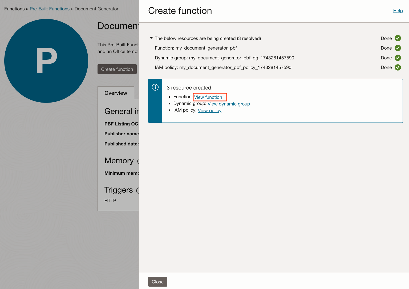Click the Create function button behind the panel
This screenshot has width=409, height=289.
click(x=117, y=69)
